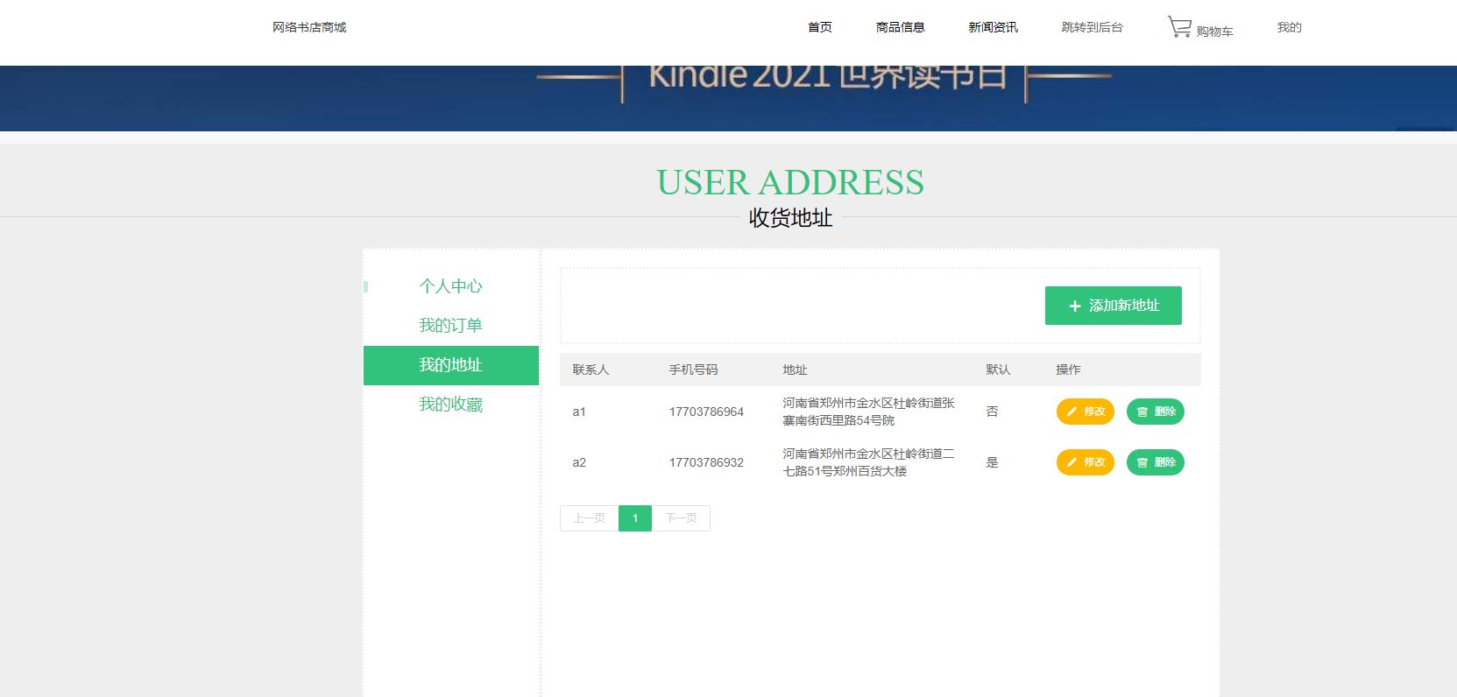Click the plus icon on 添加新地址
Image resolution: width=1457 pixels, height=697 pixels.
1075,306
